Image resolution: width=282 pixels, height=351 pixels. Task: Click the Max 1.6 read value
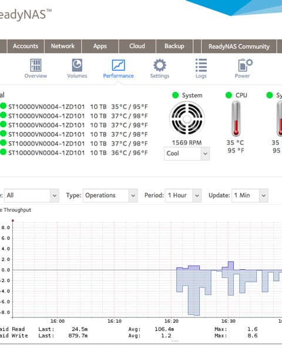(252, 329)
